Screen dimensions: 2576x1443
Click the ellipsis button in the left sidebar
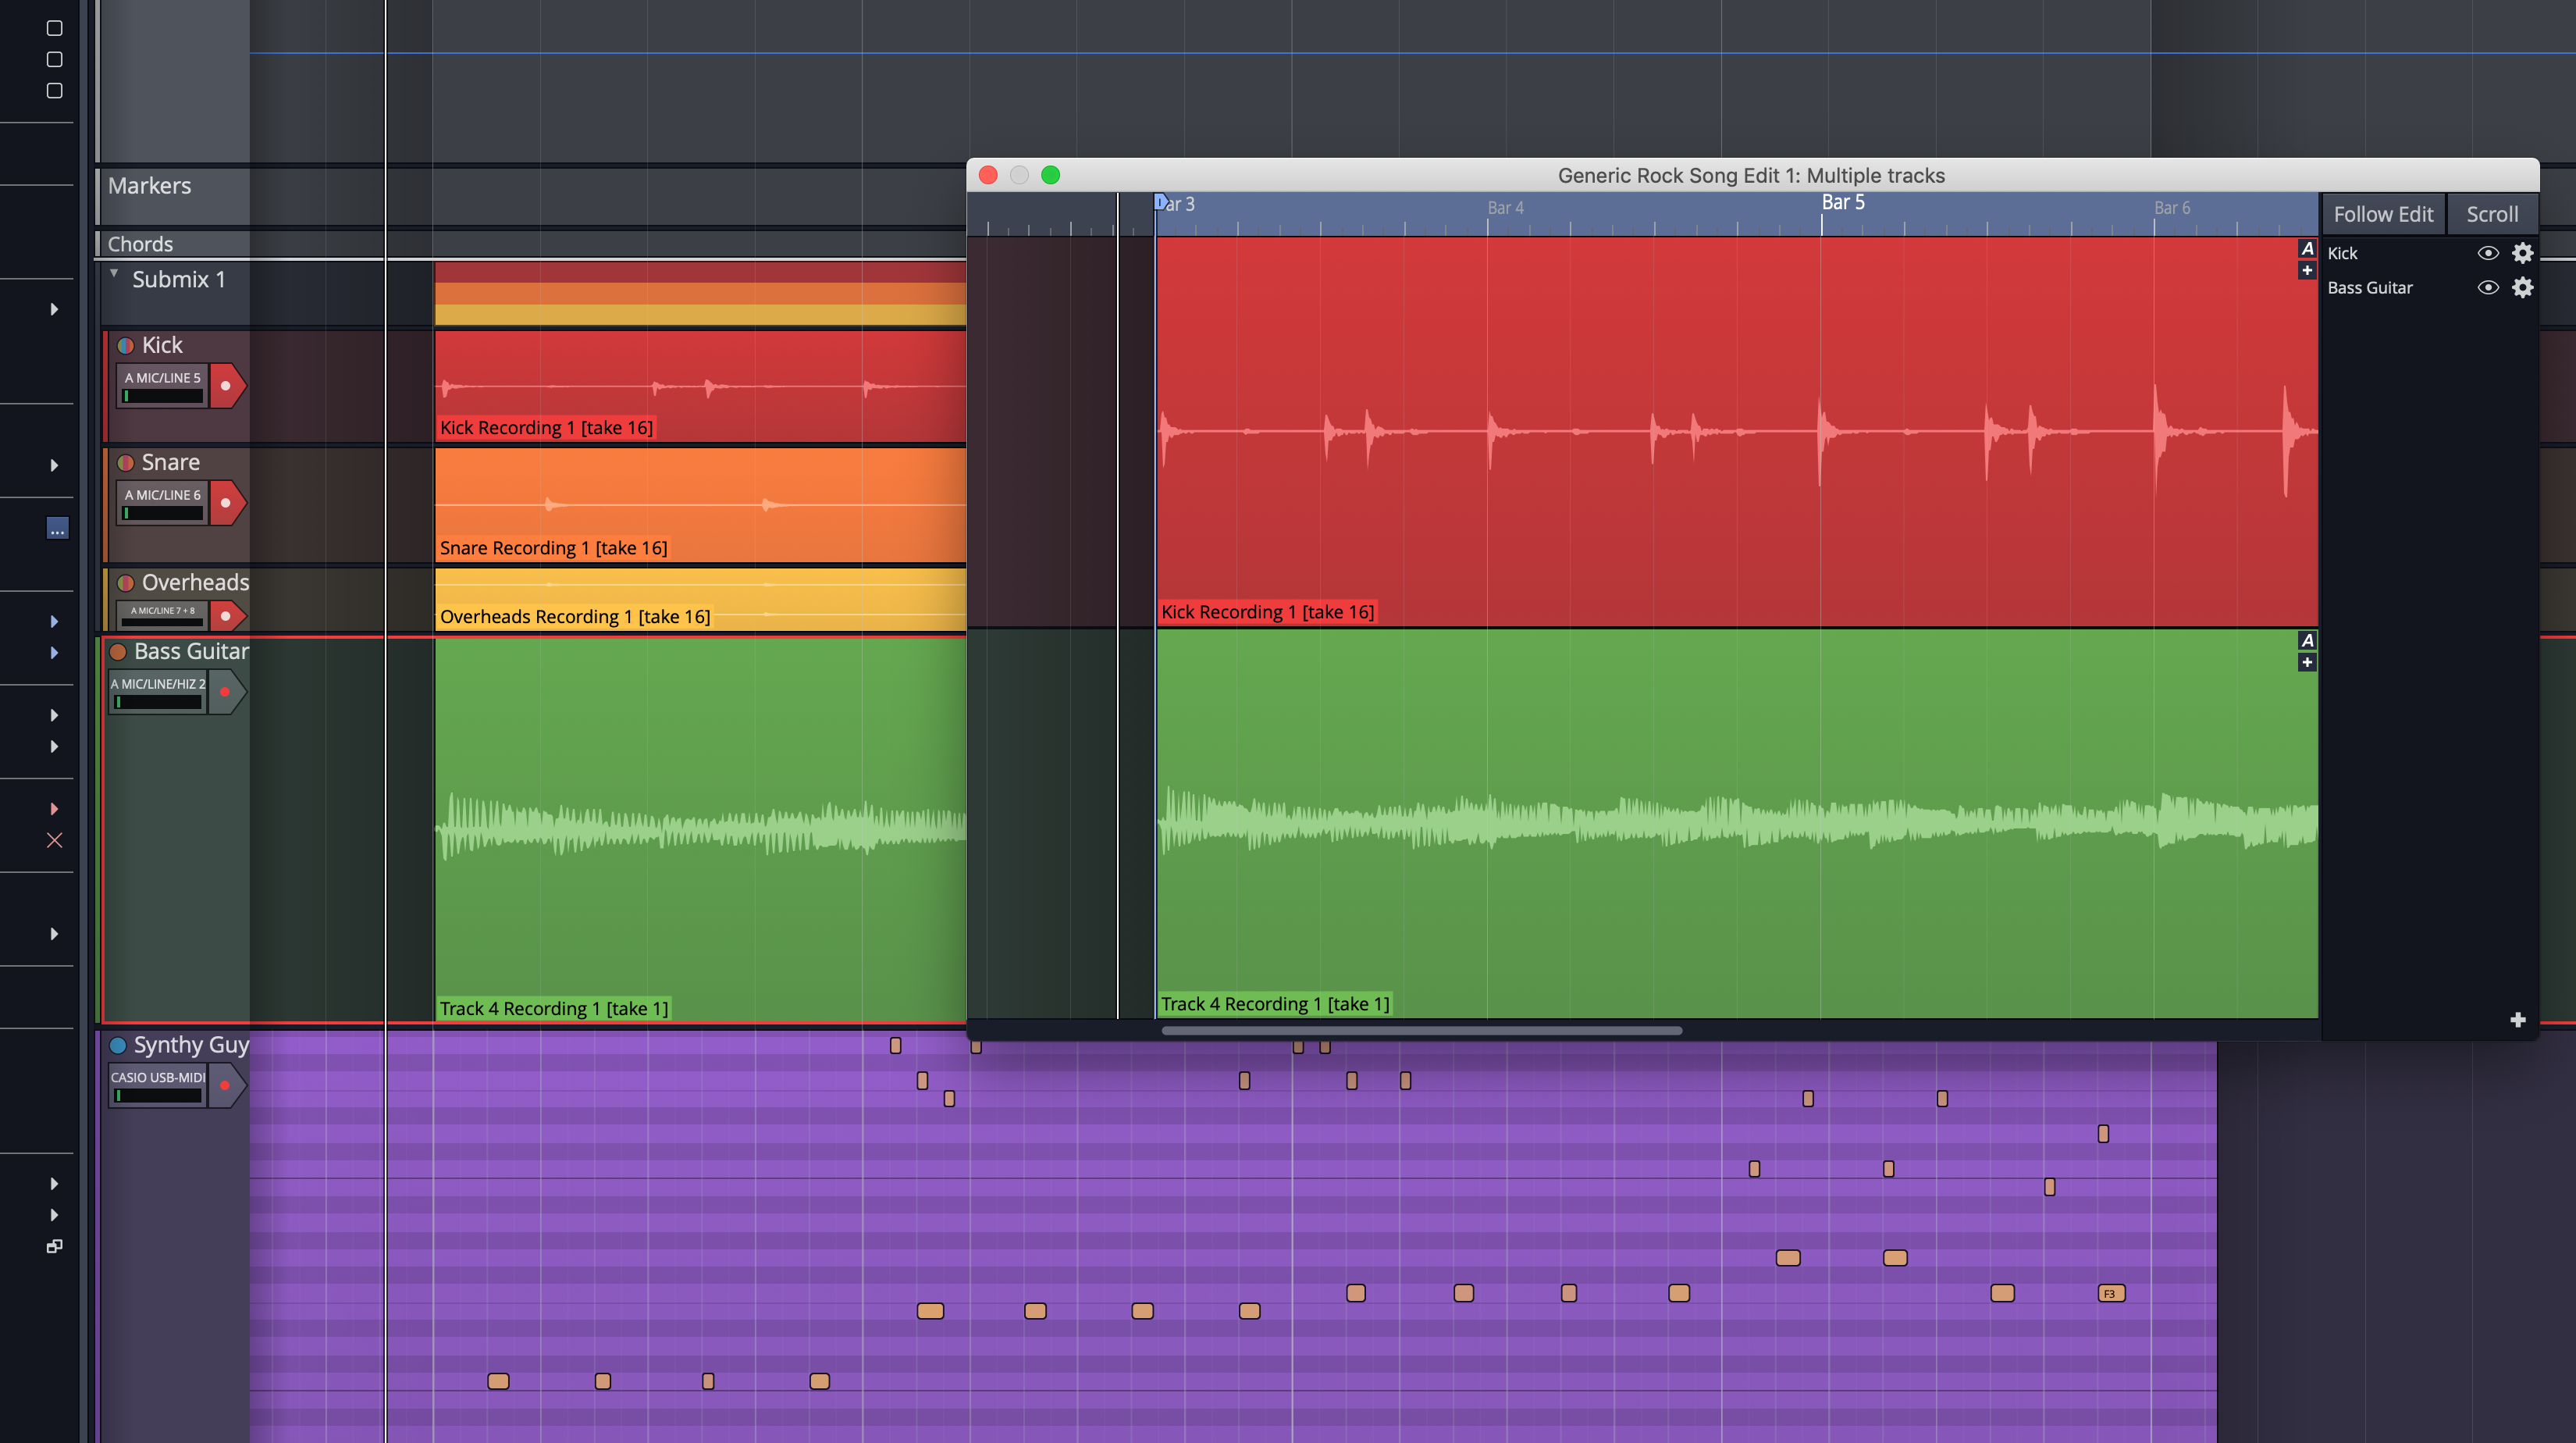(57, 529)
